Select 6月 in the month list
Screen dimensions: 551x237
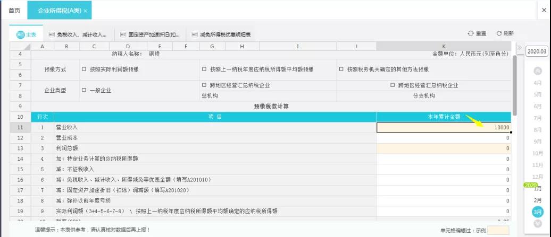538,107
